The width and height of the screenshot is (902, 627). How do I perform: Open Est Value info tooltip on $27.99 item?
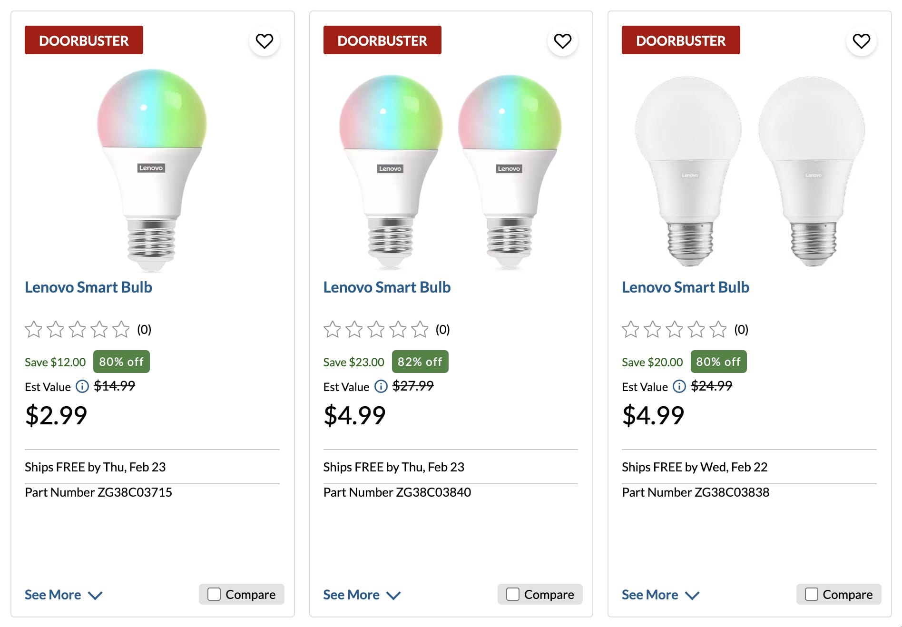click(380, 386)
